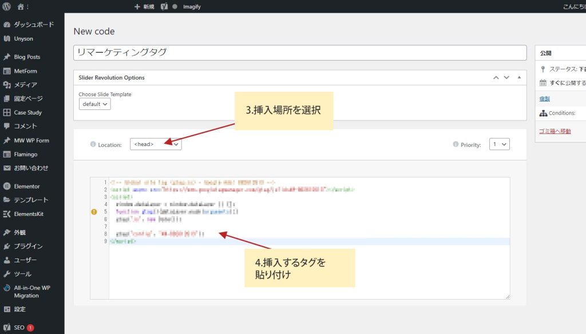Click the MetForm sidebar icon

coord(7,71)
